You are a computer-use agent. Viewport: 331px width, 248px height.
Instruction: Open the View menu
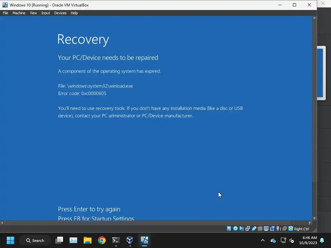[33, 13]
